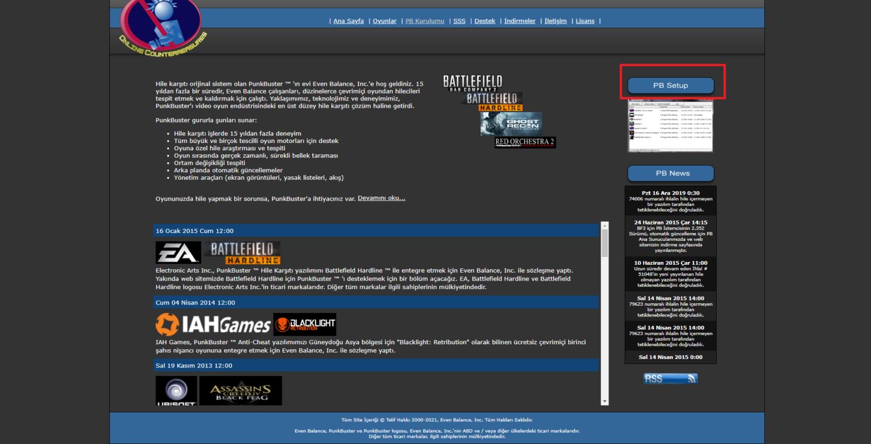The height and width of the screenshot is (444, 871).
Task: Click the Battlefield Hardline logo near intro text
Action: click(x=492, y=102)
